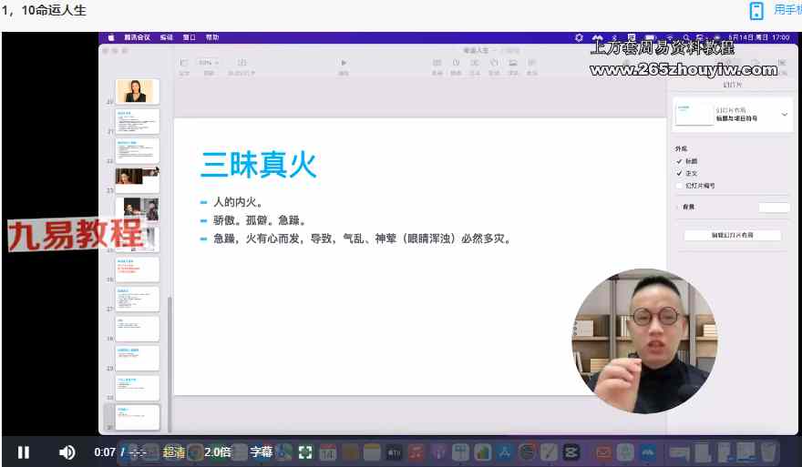Pause the video playback

point(24,452)
